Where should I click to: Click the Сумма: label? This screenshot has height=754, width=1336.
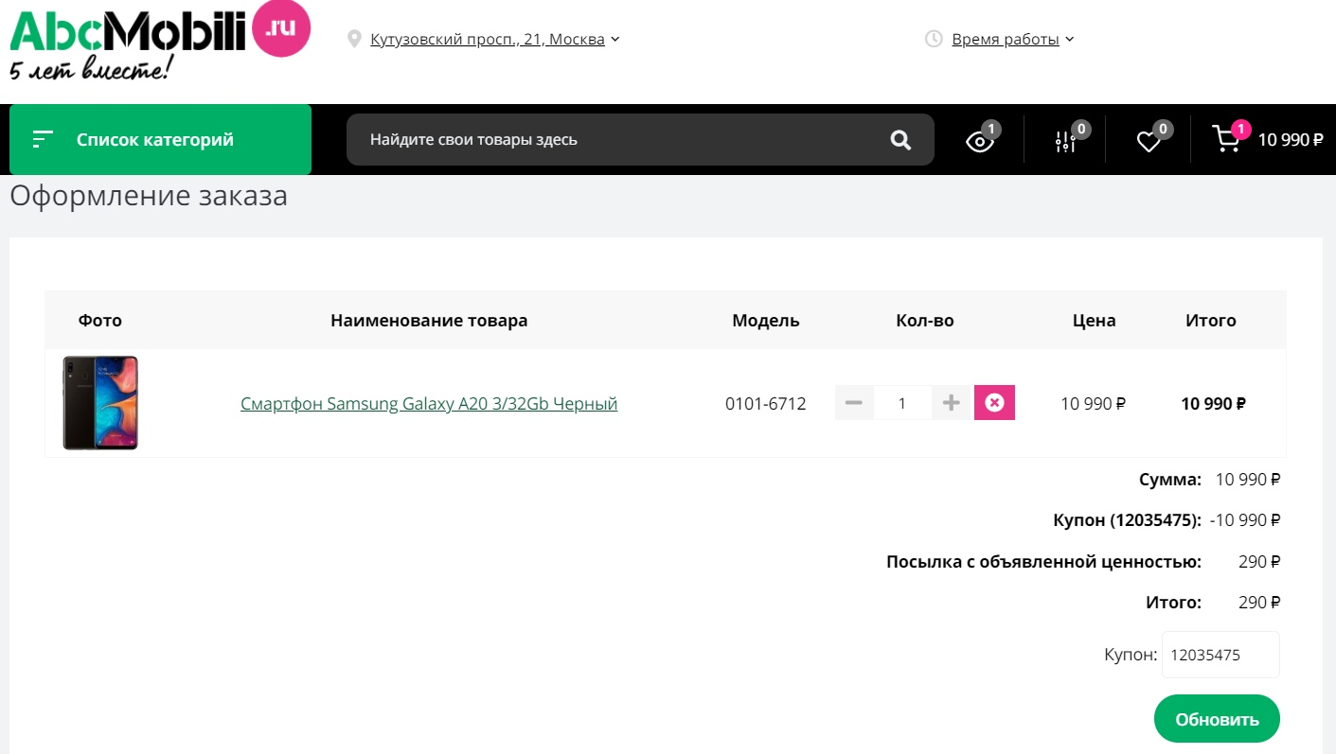click(1170, 480)
